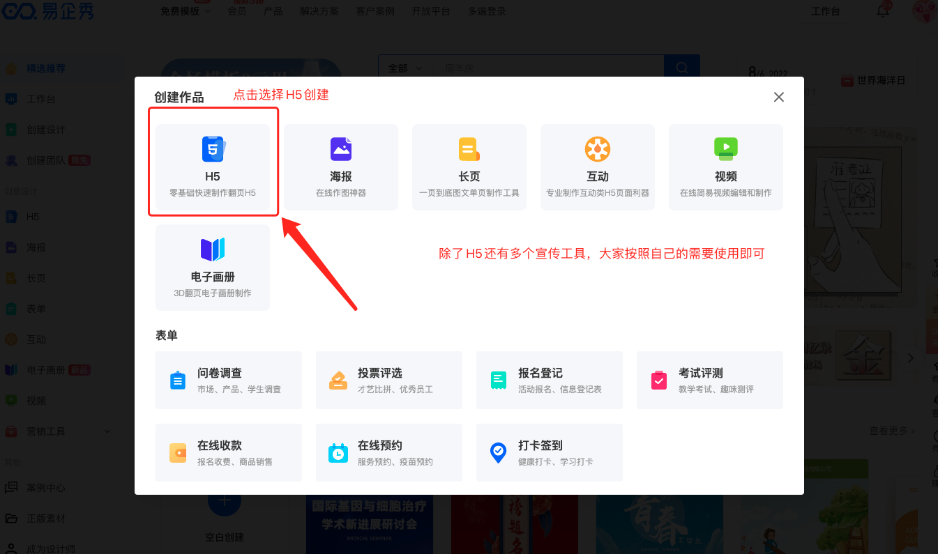Go to 工作台 in top bar
The height and width of the screenshot is (554, 938).
826,11
